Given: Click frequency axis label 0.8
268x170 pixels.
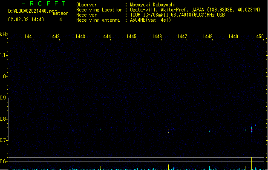Looking at the screenshot, I should pos(3,119).
